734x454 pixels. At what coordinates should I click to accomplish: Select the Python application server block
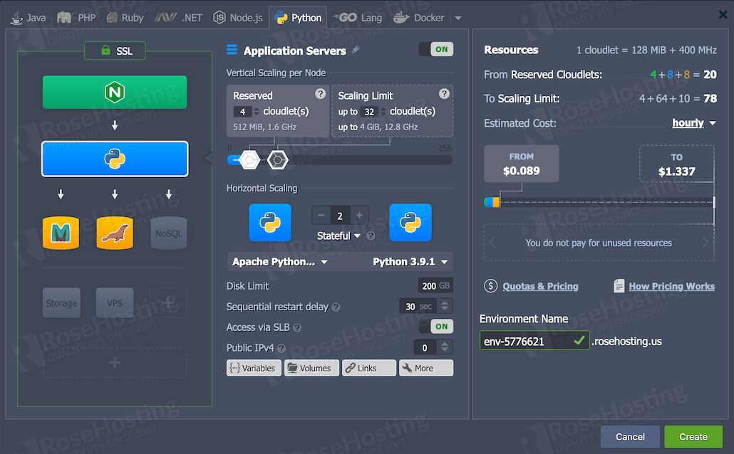[x=115, y=159]
